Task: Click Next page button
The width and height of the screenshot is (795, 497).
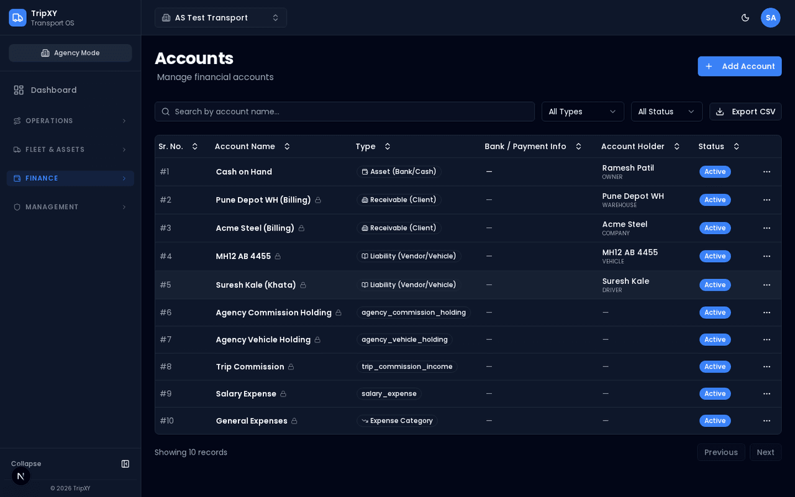Action: 765,452
